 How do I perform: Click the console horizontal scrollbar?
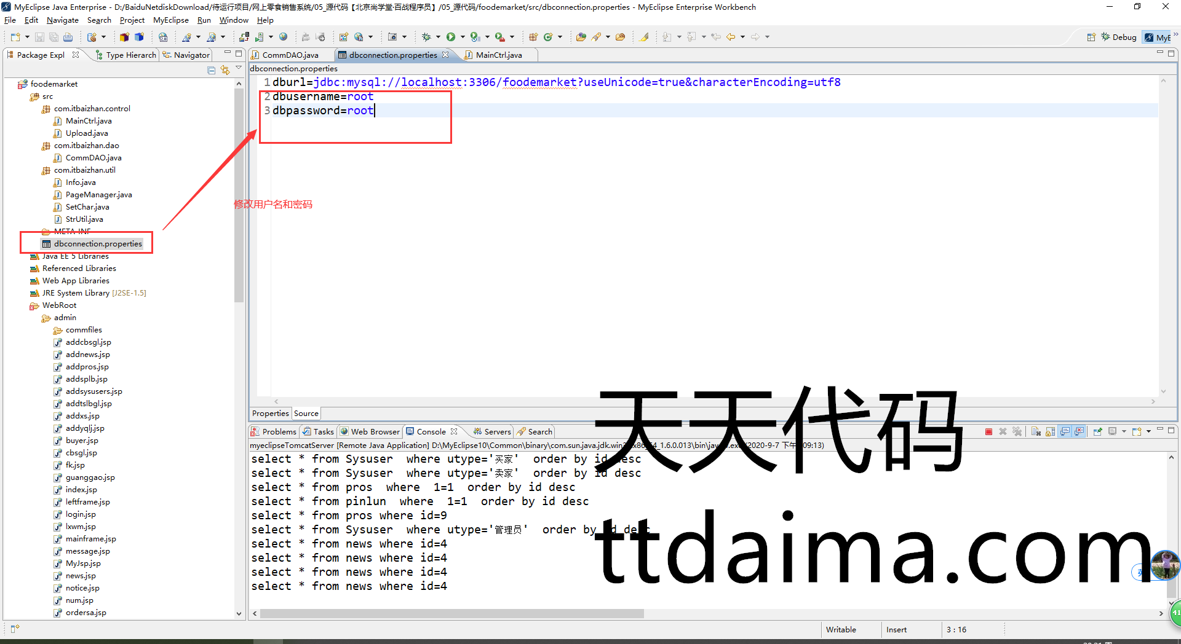(451, 613)
